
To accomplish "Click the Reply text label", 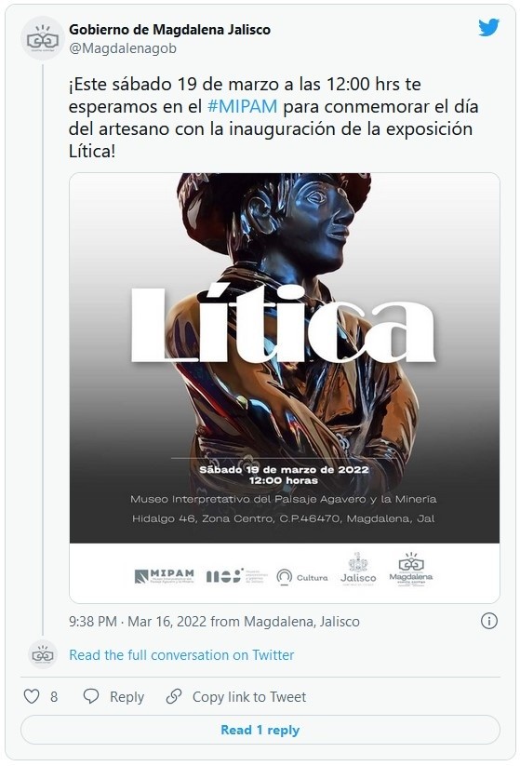I will [127, 696].
